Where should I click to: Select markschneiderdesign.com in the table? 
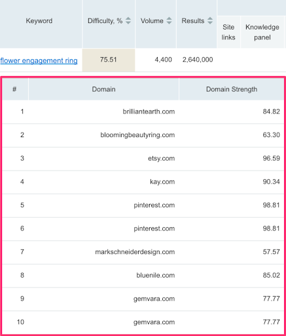pyautogui.click(x=135, y=252)
